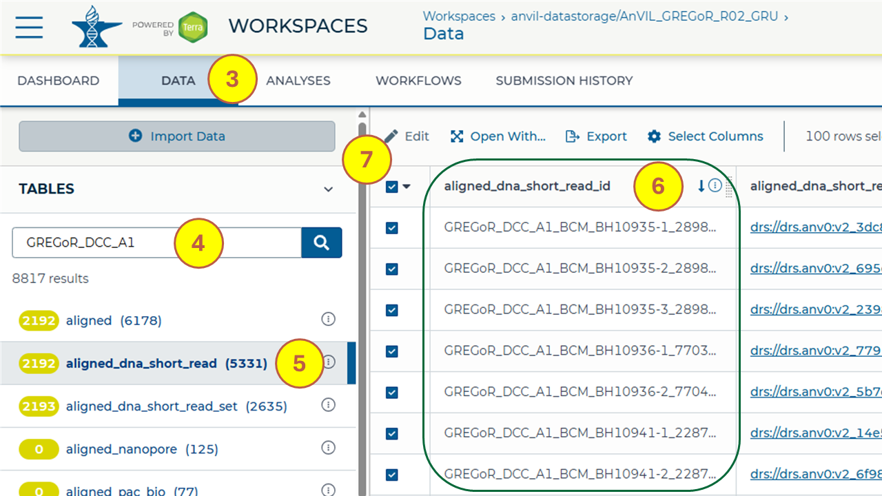Uncheck row GREGoR_DCC_A1_BCM_BH10935-2
882x496 pixels.
point(392,269)
